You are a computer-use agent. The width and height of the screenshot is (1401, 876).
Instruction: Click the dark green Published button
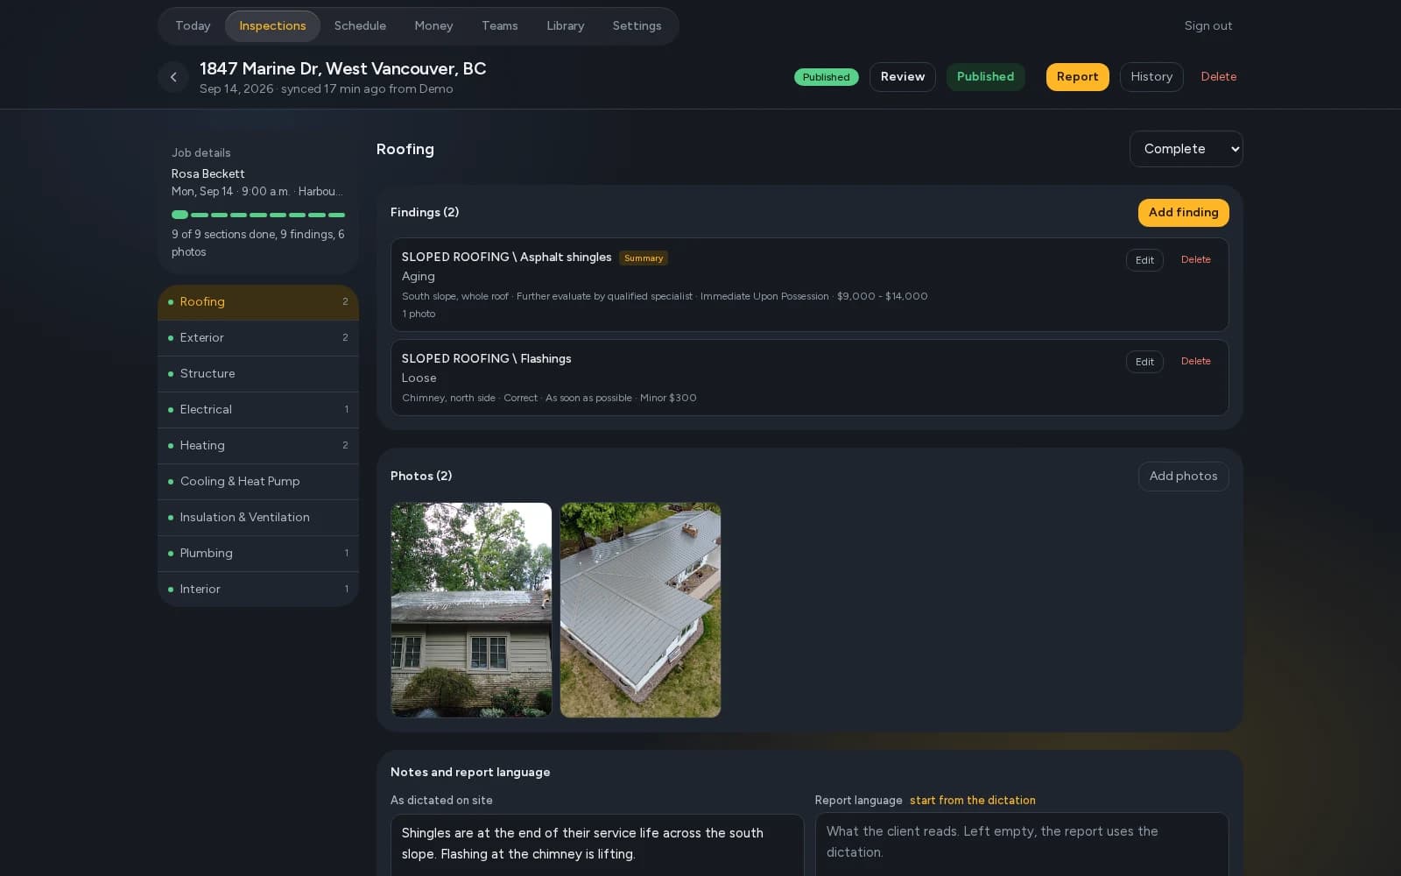[x=985, y=77]
